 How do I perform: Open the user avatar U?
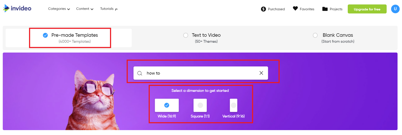pyautogui.click(x=395, y=9)
